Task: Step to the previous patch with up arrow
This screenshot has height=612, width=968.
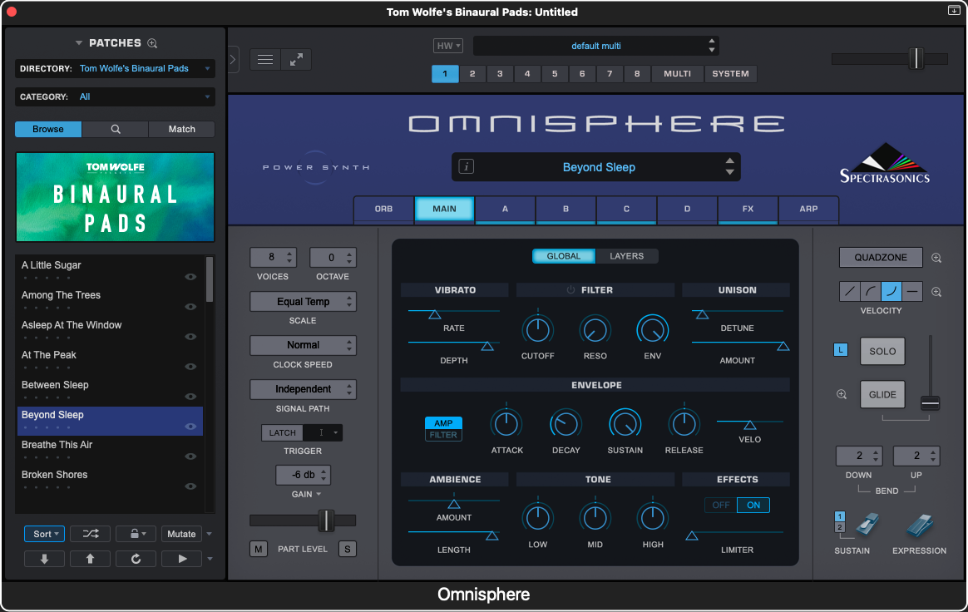Action: (x=90, y=559)
